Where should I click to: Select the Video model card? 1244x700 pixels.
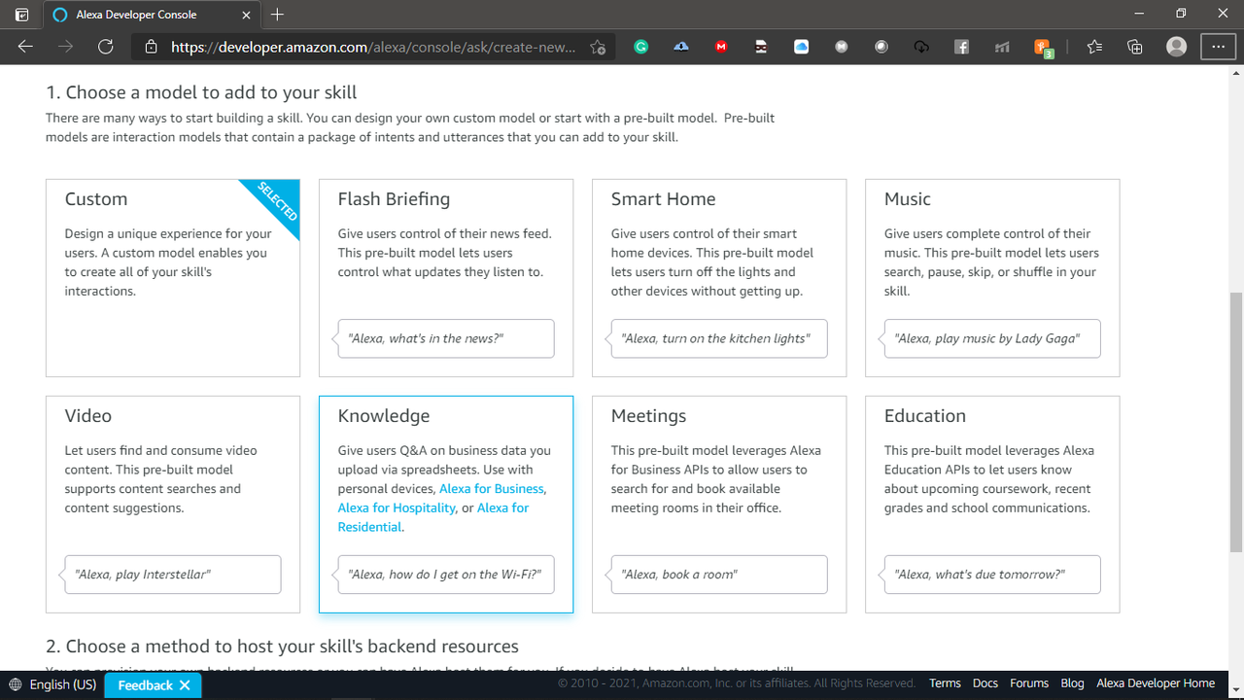click(x=173, y=505)
